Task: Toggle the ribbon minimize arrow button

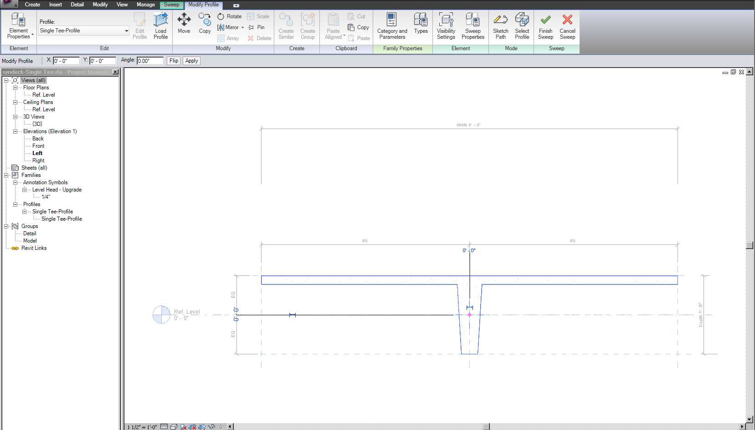Action: click(x=236, y=5)
